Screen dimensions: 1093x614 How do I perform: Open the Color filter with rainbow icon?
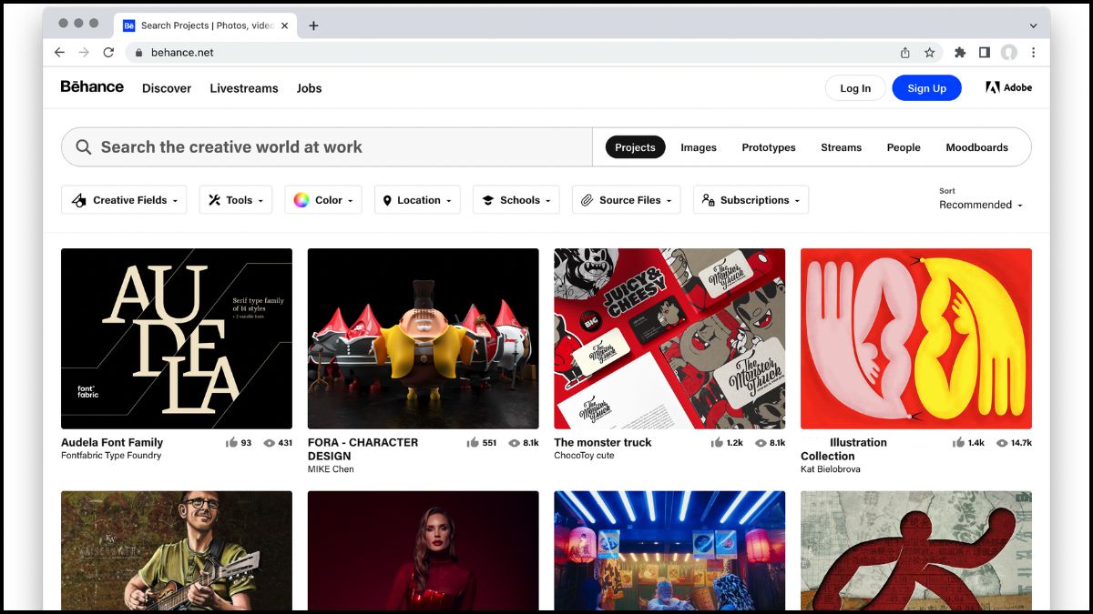(x=301, y=199)
